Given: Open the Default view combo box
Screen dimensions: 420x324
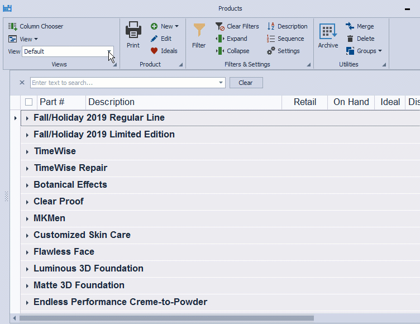Looking at the screenshot, I should tap(68, 51).
